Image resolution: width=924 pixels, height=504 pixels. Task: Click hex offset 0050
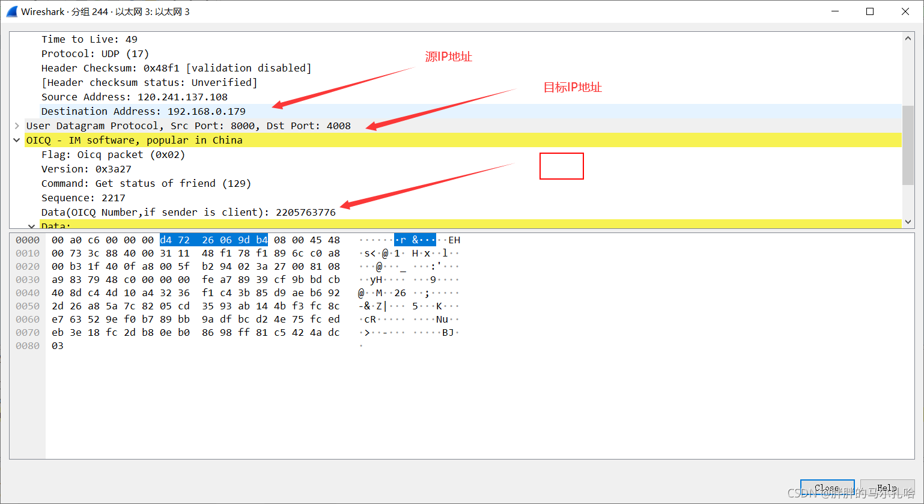28,306
